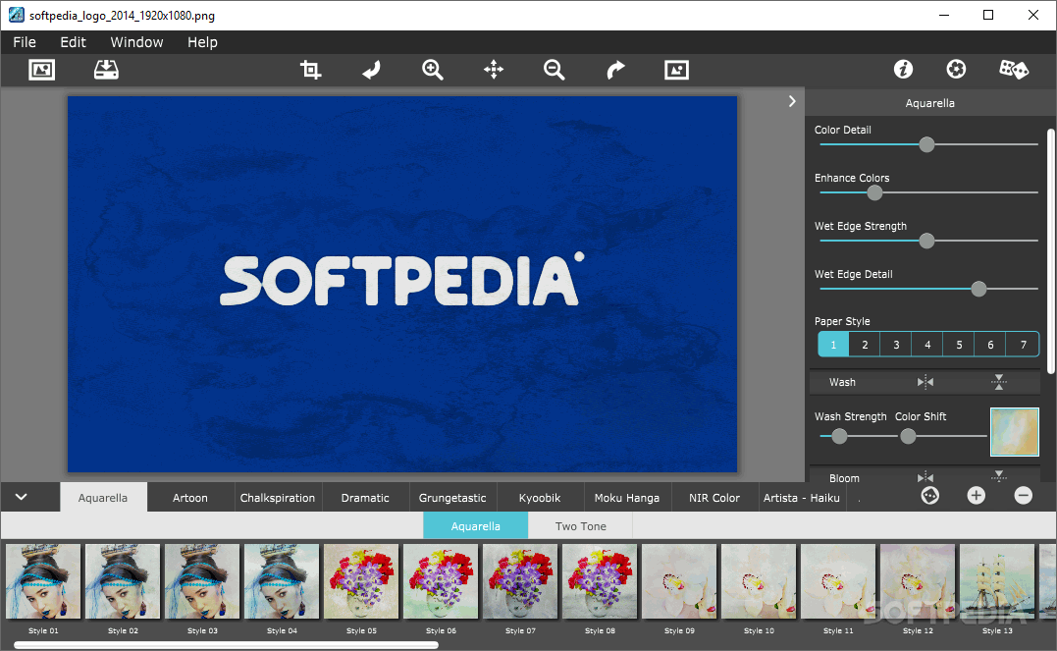The height and width of the screenshot is (651, 1057).
Task: Randomize the effect with the dice icon
Action: click(x=1013, y=69)
